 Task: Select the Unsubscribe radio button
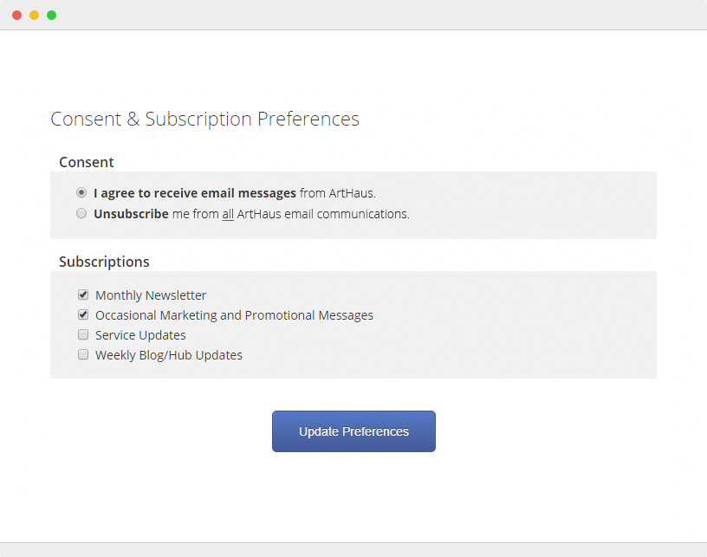[81, 213]
